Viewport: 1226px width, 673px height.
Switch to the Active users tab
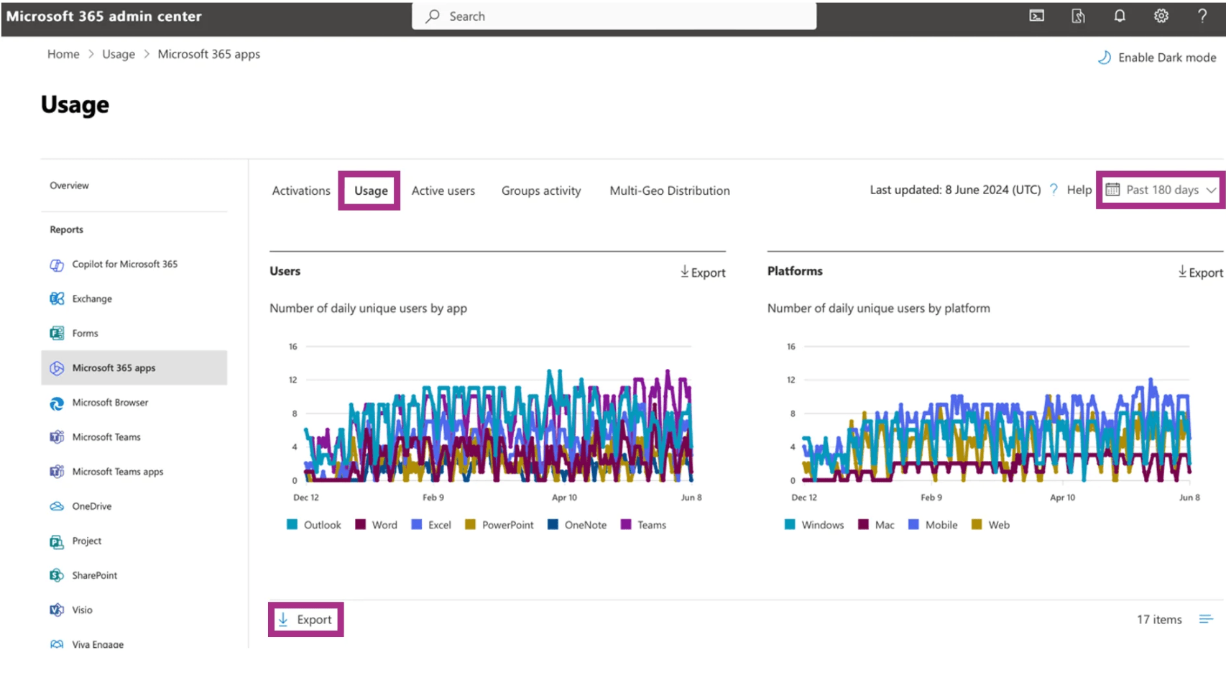pyautogui.click(x=443, y=191)
